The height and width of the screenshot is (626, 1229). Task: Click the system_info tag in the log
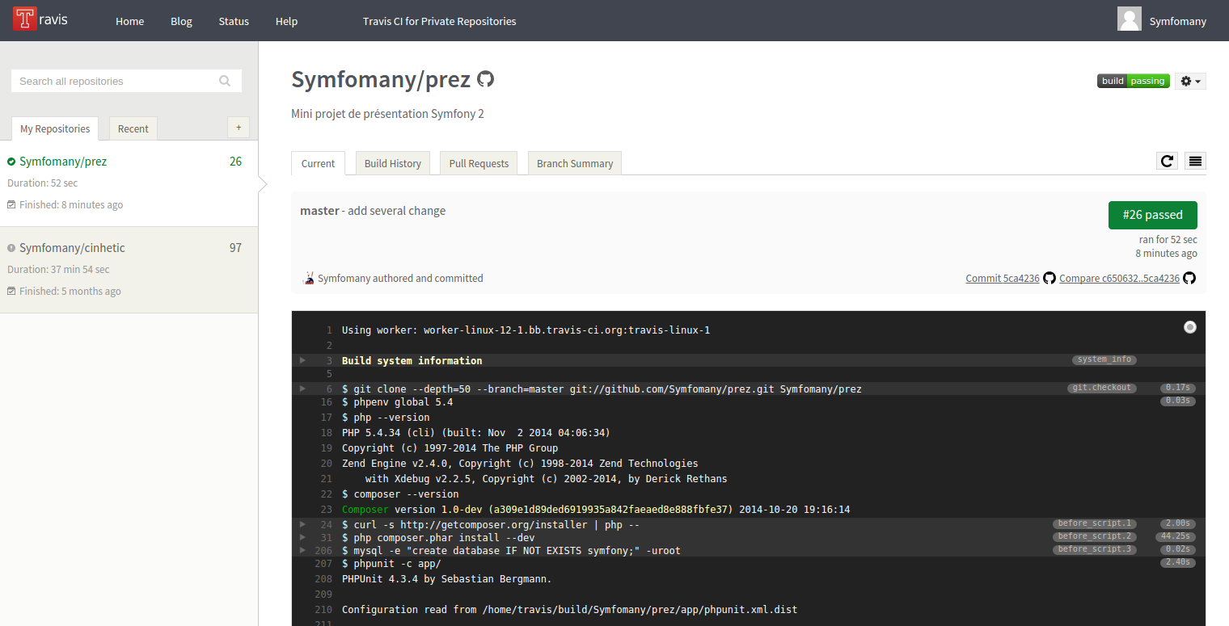click(1104, 359)
